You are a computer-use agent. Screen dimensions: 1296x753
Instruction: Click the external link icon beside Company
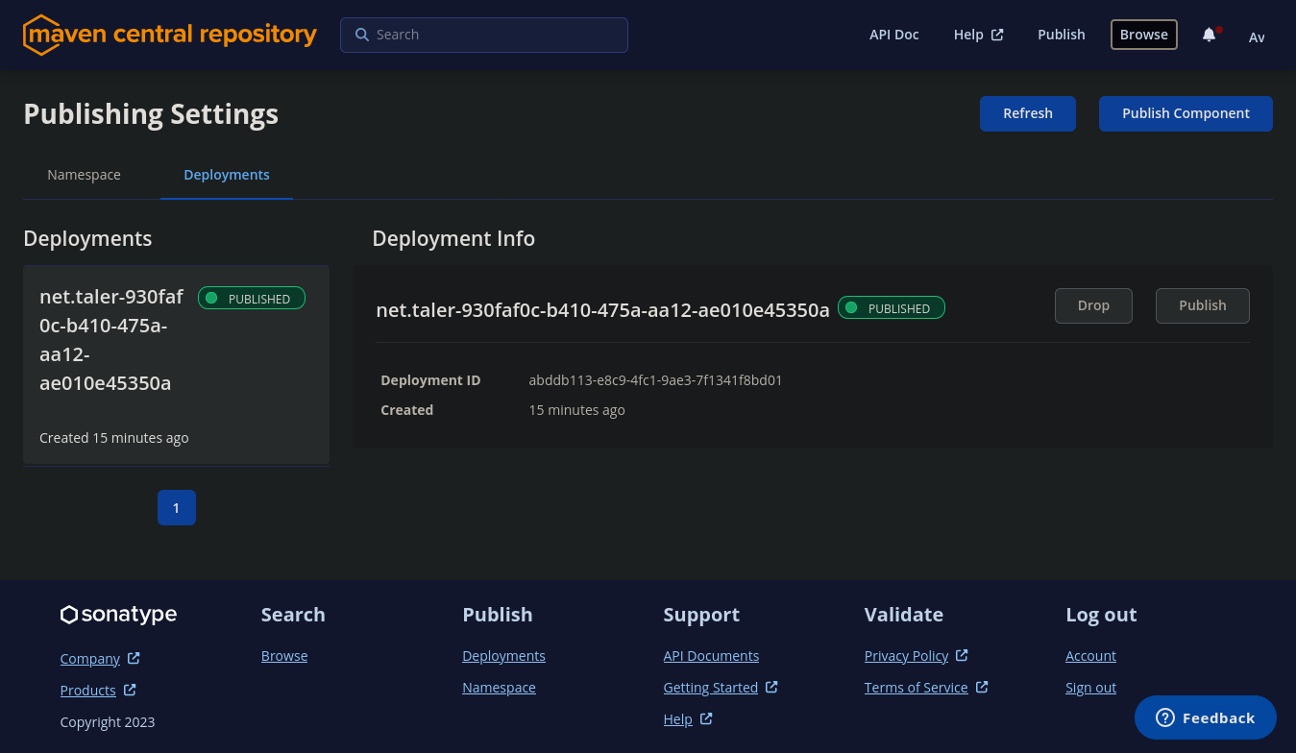point(134,658)
